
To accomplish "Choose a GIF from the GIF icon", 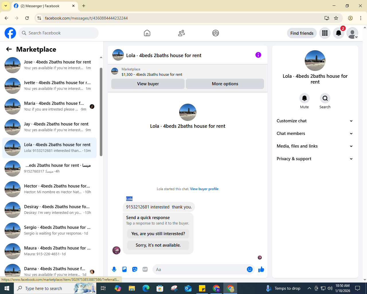I will (x=145, y=269).
